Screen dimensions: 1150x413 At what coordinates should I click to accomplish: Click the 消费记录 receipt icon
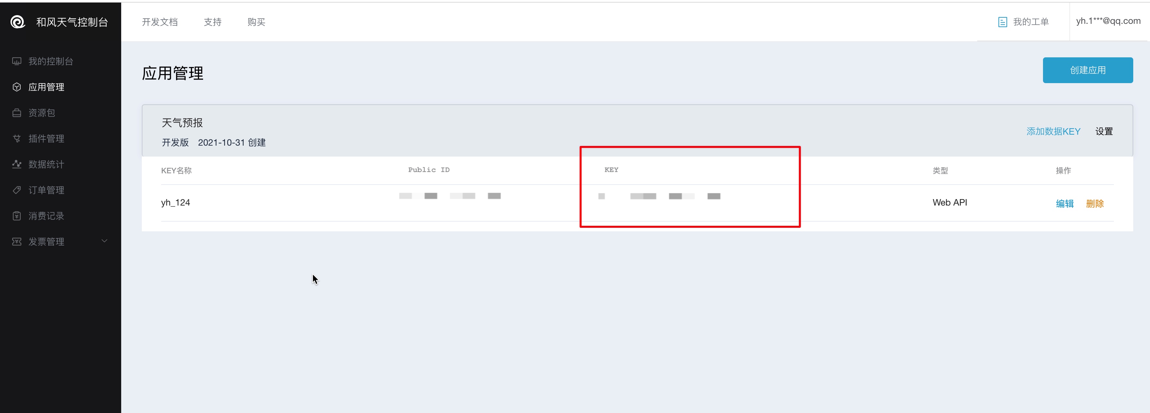coord(16,216)
